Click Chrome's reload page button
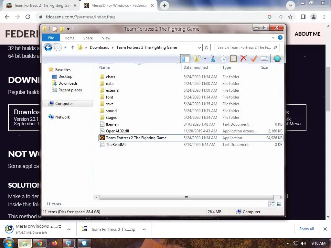The image size is (331, 248). click(28, 17)
